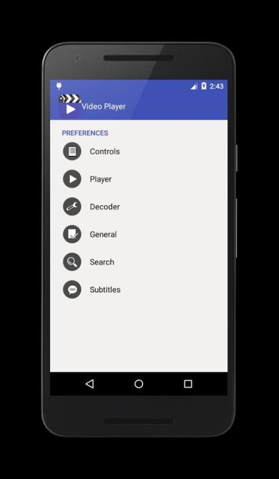Tap the Controls list icon
This screenshot has width=279, height=479.
point(72,151)
